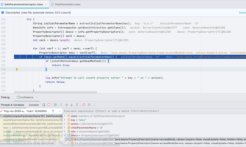Close the SafeParametersInterceptor.class tab
The height and width of the screenshot is (147, 246).
tap(46, 4)
